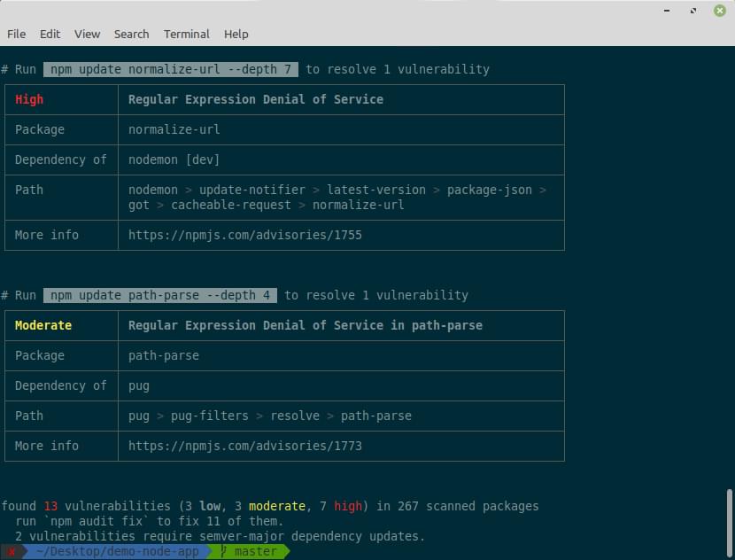Viewport: 735px width, 560px height.
Task: Open the Search menu
Action: tap(131, 34)
